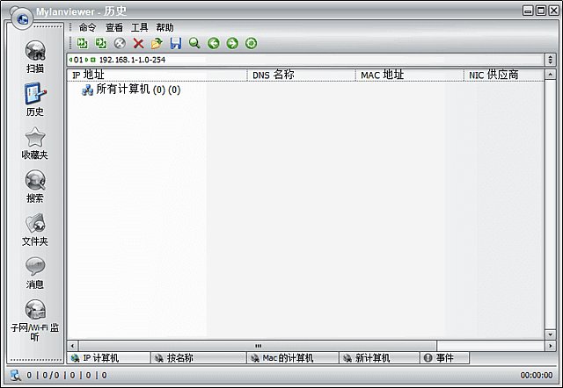This screenshot has width=563, height=388.
Task: Sort by the MAC 地址 column header
Action: [x=409, y=75]
